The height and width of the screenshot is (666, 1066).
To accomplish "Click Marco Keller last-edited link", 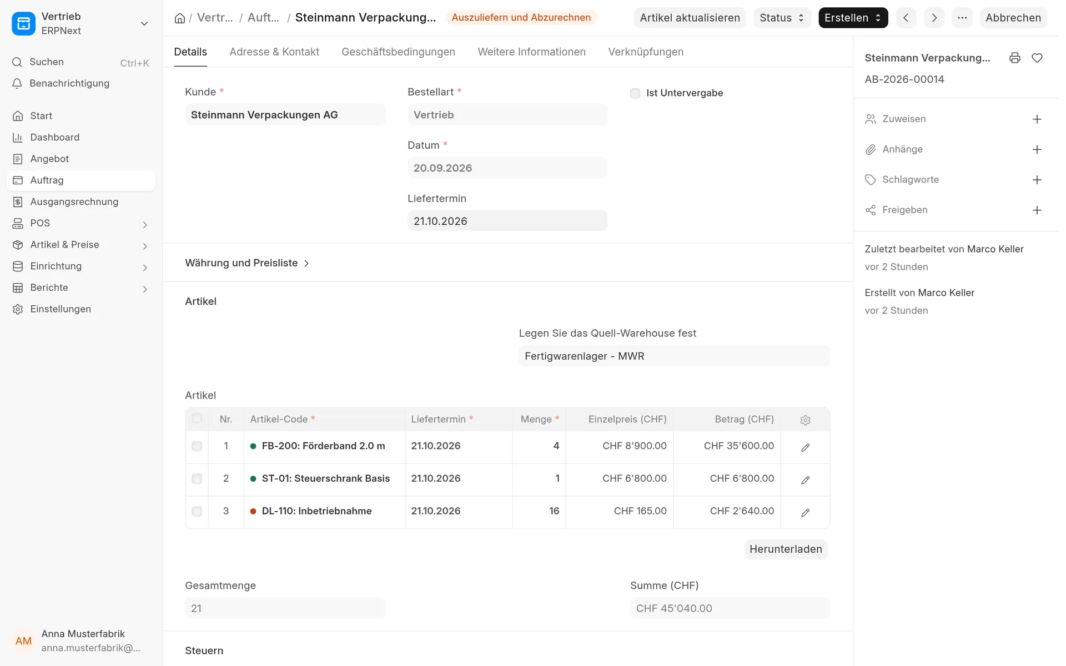I will [995, 249].
